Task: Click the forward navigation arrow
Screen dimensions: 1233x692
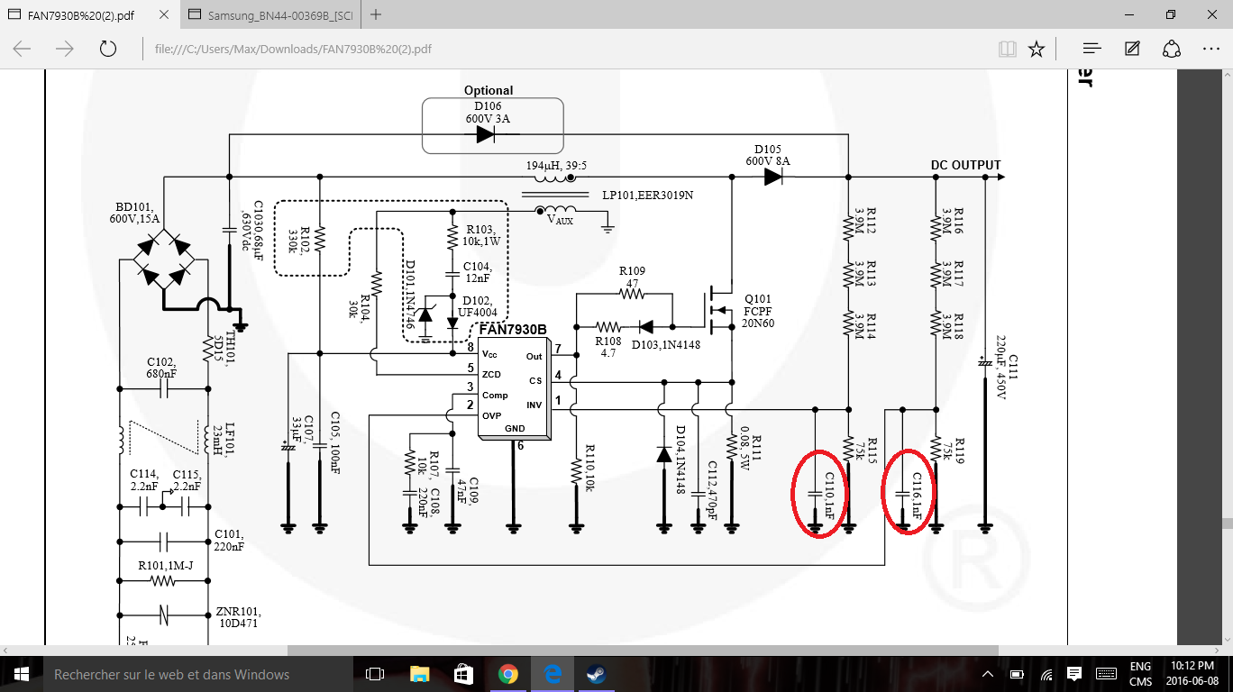Action: point(65,49)
